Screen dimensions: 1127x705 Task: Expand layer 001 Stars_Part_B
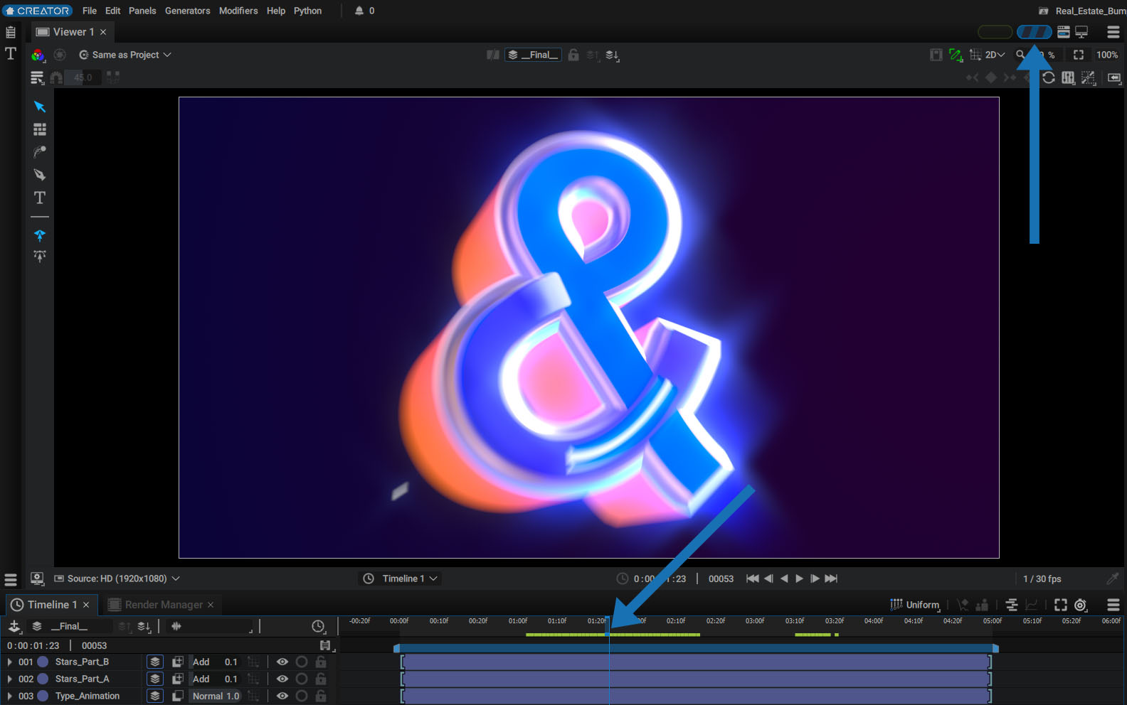coord(9,662)
